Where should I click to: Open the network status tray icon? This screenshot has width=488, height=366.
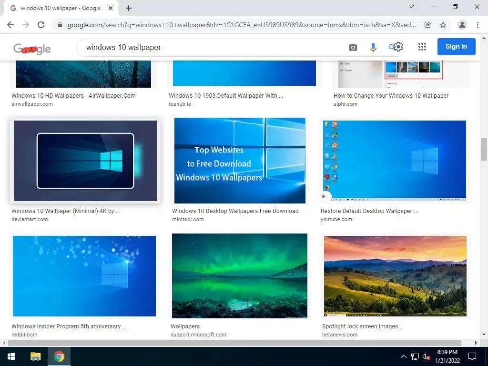(415, 356)
